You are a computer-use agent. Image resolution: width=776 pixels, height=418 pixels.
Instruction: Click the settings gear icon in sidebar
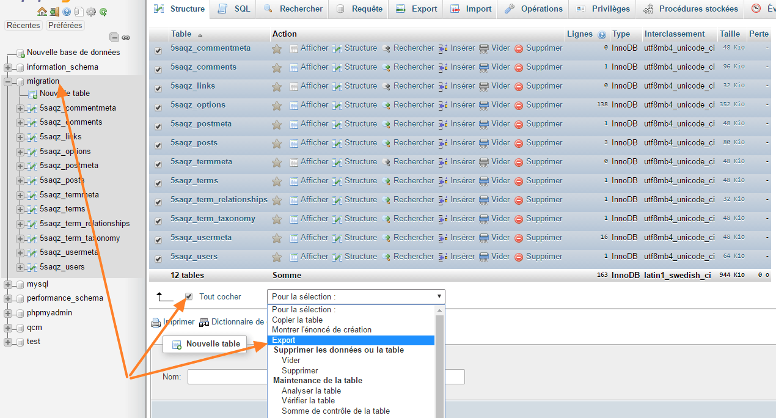(91, 12)
